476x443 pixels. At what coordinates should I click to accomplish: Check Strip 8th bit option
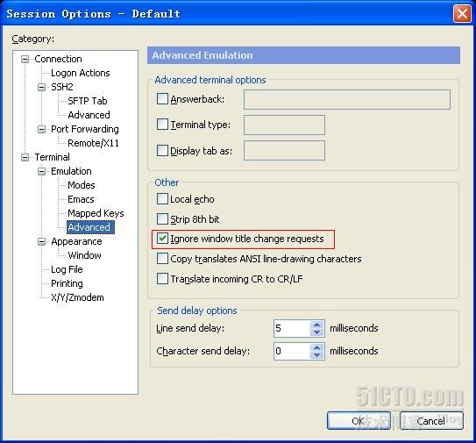point(162,218)
